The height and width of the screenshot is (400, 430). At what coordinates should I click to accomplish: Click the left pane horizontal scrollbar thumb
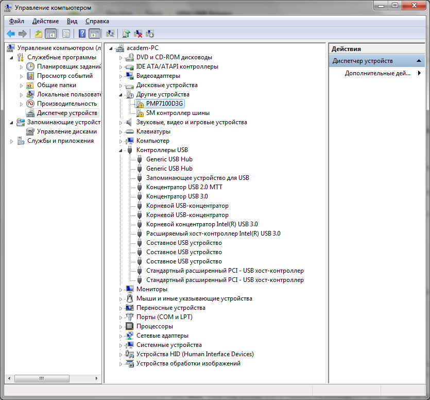[x=42, y=378]
